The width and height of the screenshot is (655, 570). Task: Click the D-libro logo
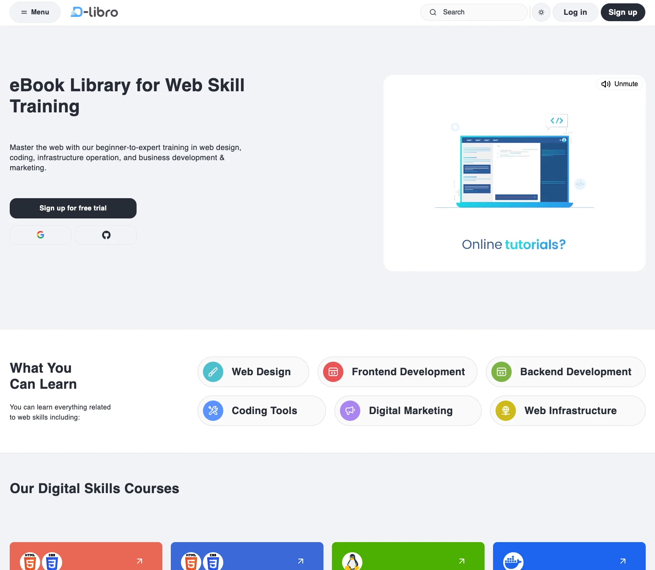94,12
